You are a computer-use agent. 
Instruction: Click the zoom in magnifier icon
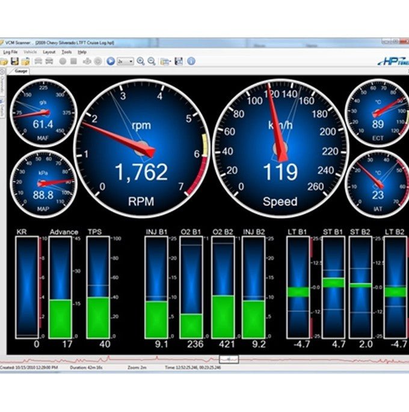pos(140,61)
